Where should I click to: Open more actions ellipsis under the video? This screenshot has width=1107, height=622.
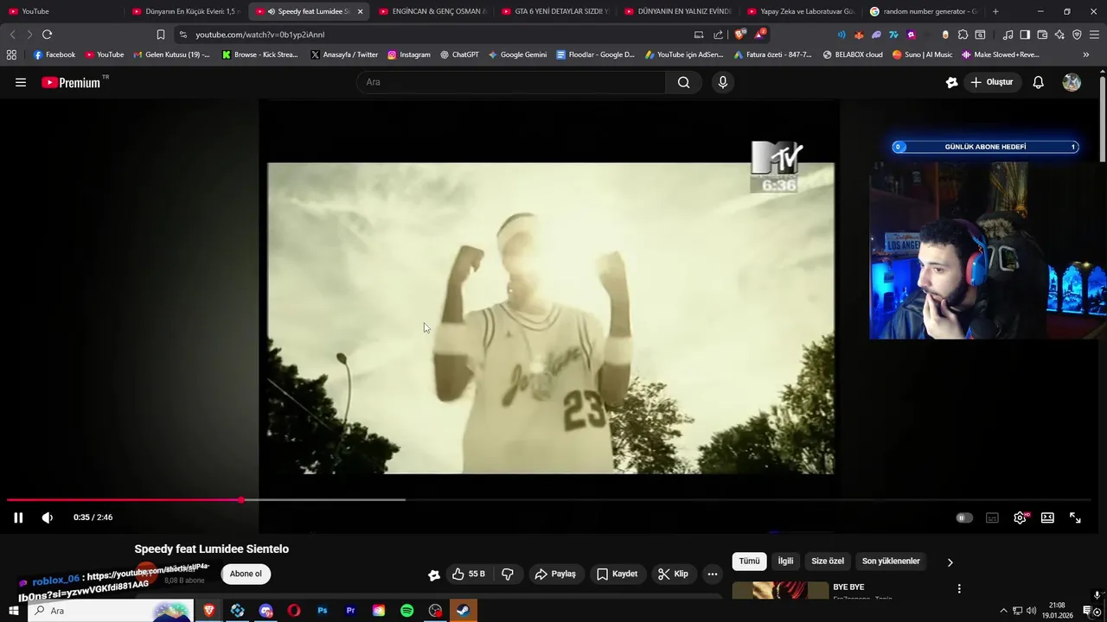pyautogui.click(x=713, y=574)
